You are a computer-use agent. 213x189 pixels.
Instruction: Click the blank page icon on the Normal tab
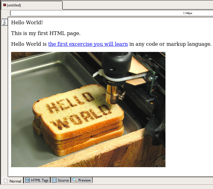click(x=6, y=181)
